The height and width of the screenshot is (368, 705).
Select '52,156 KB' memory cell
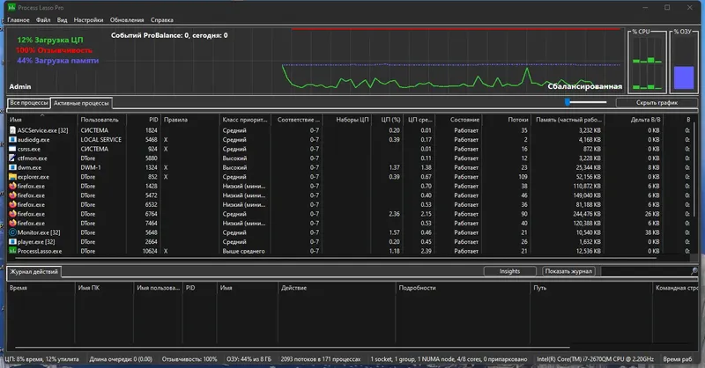tap(588, 177)
